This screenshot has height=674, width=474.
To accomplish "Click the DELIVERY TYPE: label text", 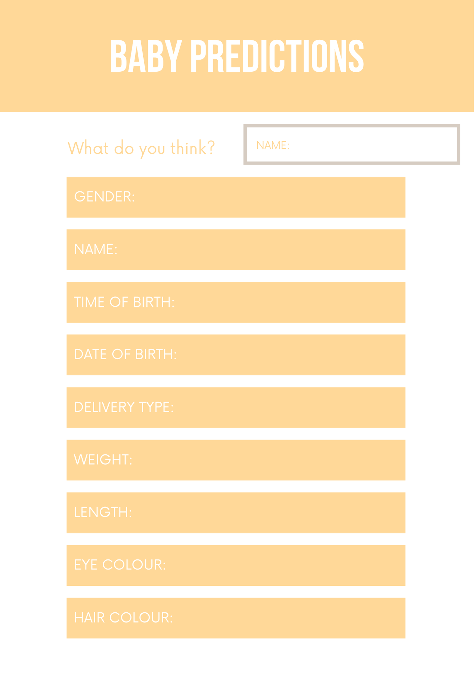I will [124, 407].
